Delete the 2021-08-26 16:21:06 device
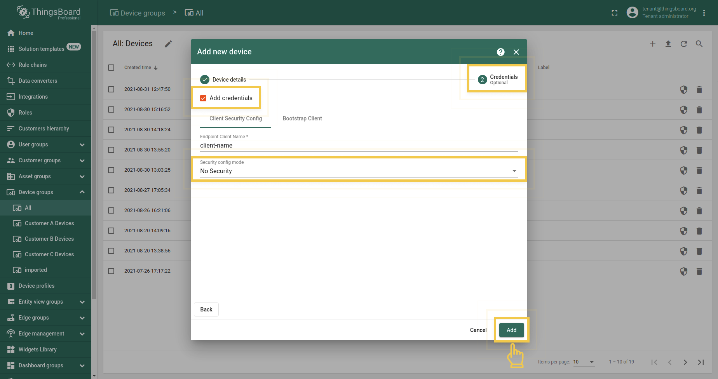718x379 pixels. tap(699, 211)
